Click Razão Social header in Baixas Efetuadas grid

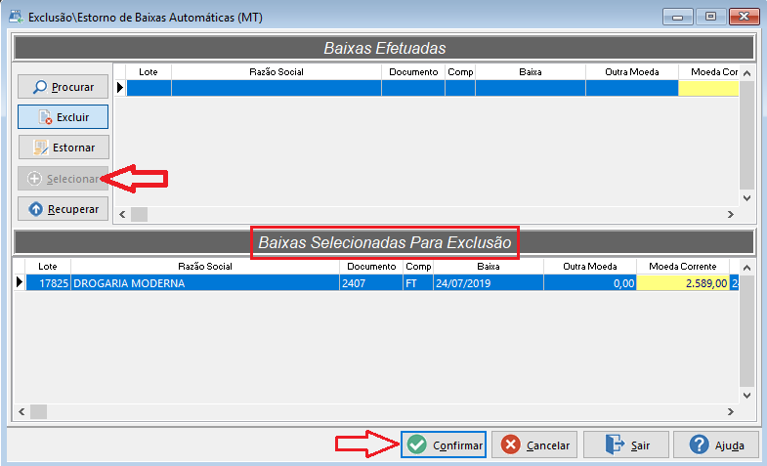pos(277,72)
